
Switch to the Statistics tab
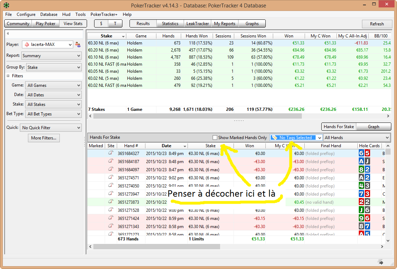coord(170,24)
